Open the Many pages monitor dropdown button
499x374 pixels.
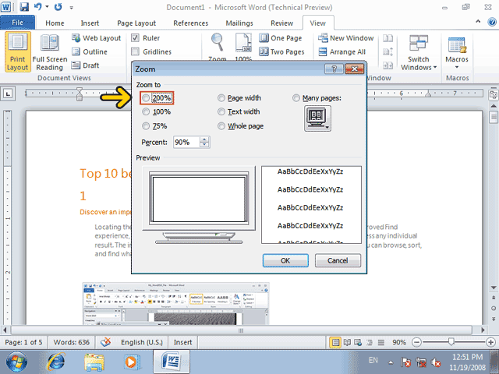[317, 118]
